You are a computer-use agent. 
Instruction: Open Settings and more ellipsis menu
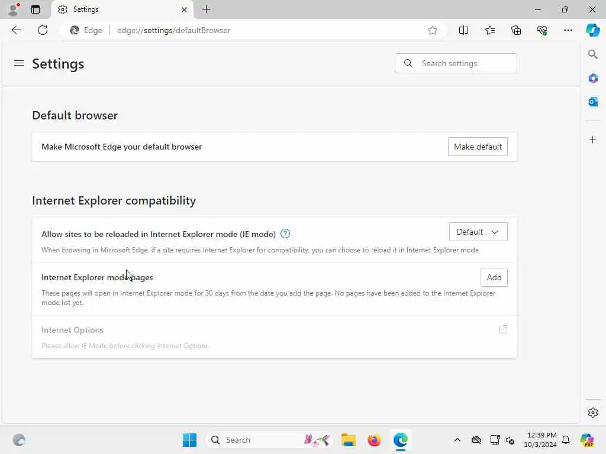pos(568,30)
